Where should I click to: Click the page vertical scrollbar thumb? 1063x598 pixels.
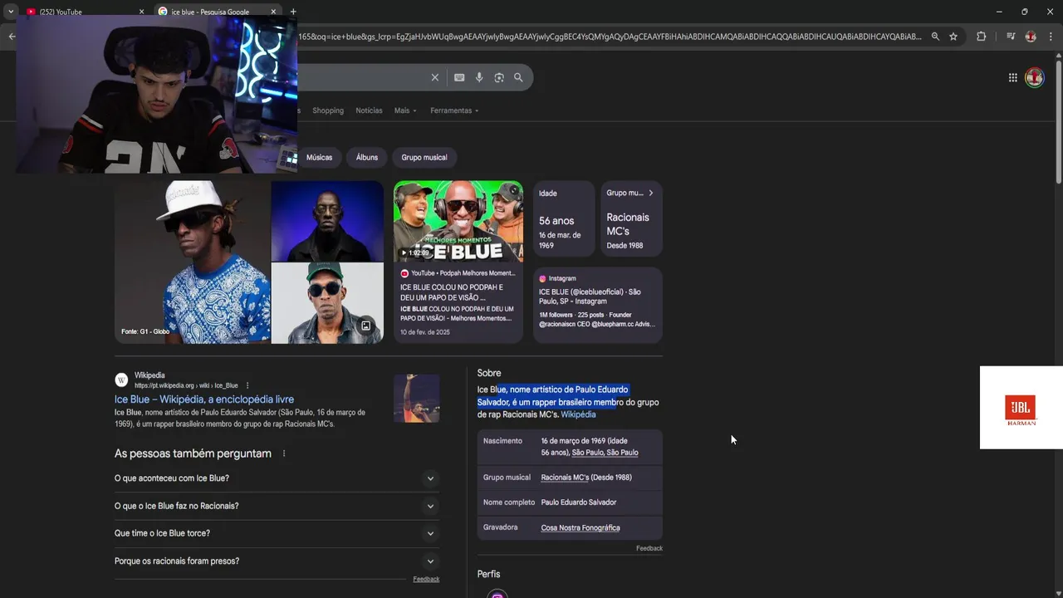[1058, 122]
